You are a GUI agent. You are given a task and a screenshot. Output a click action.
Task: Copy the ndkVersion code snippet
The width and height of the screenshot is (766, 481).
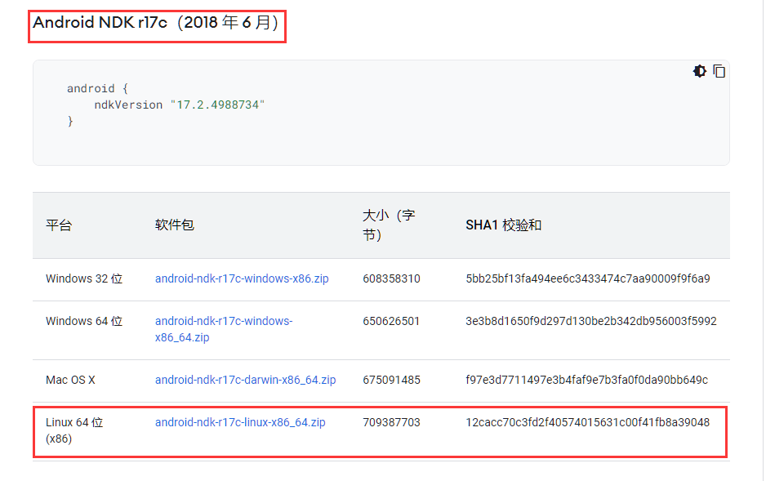point(719,71)
